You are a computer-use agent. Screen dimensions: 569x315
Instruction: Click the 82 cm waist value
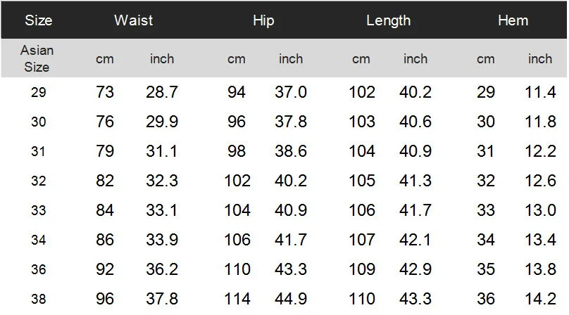tap(105, 181)
